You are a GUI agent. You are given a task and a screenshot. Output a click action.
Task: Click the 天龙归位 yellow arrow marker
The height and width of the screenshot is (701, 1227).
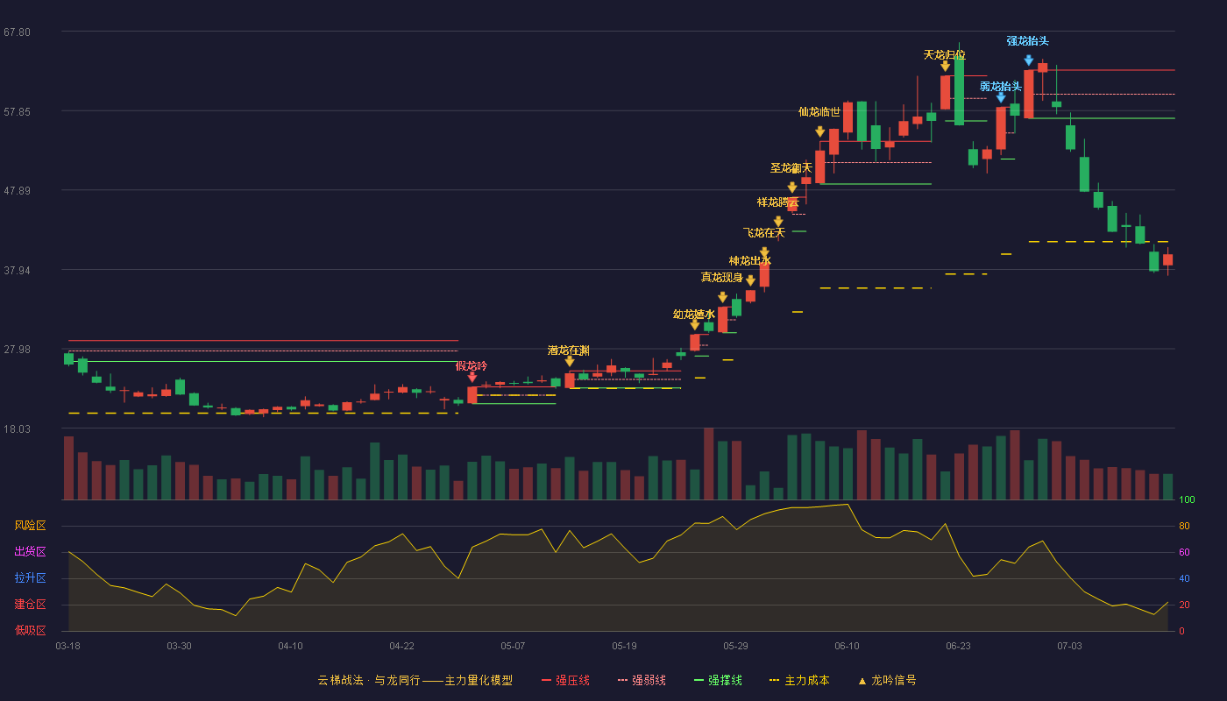coord(945,66)
